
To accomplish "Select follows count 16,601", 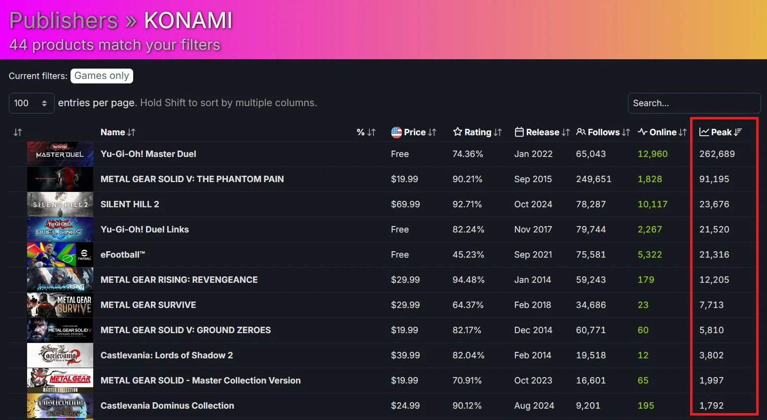I will [x=591, y=381].
